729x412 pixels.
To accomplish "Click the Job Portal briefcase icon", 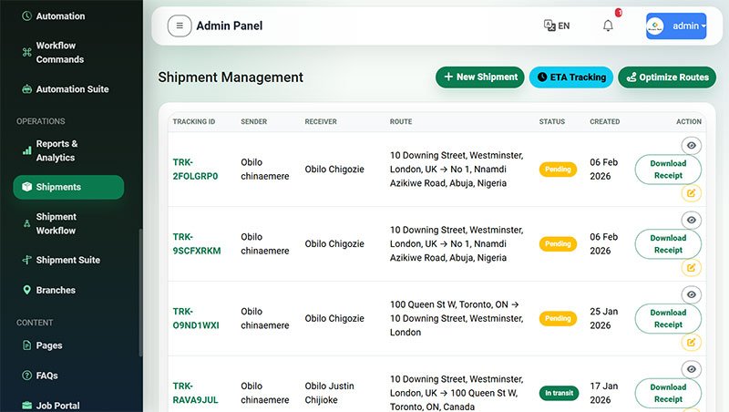I will pyautogui.click(x=27, y=405).
